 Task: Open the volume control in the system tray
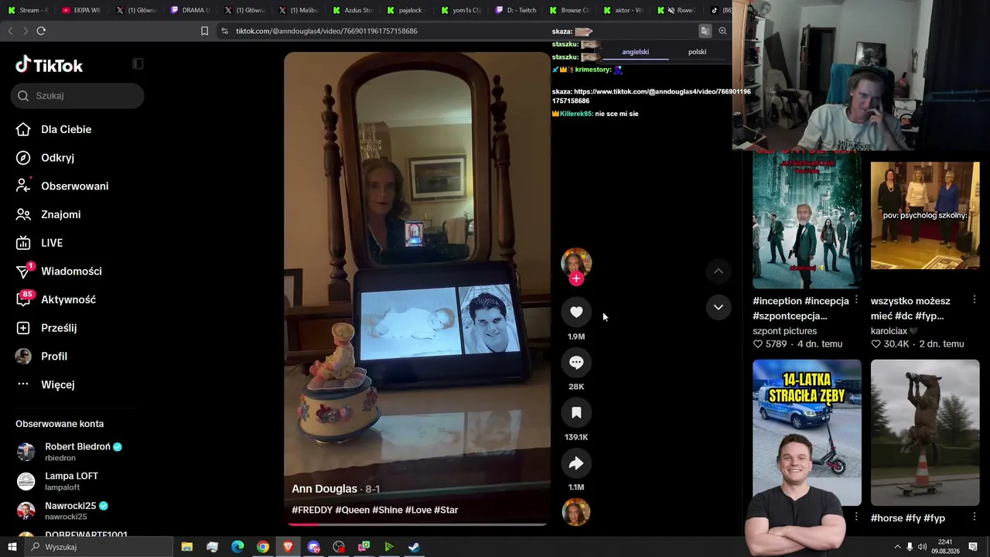[922, 547]
